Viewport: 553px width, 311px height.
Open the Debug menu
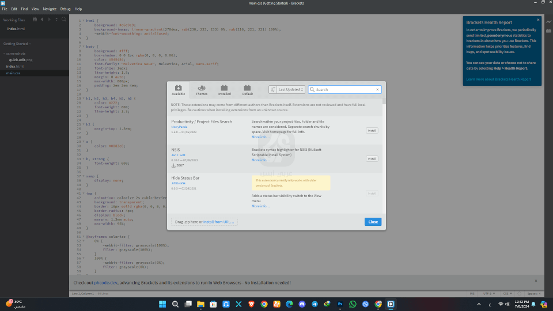point(65,9)
